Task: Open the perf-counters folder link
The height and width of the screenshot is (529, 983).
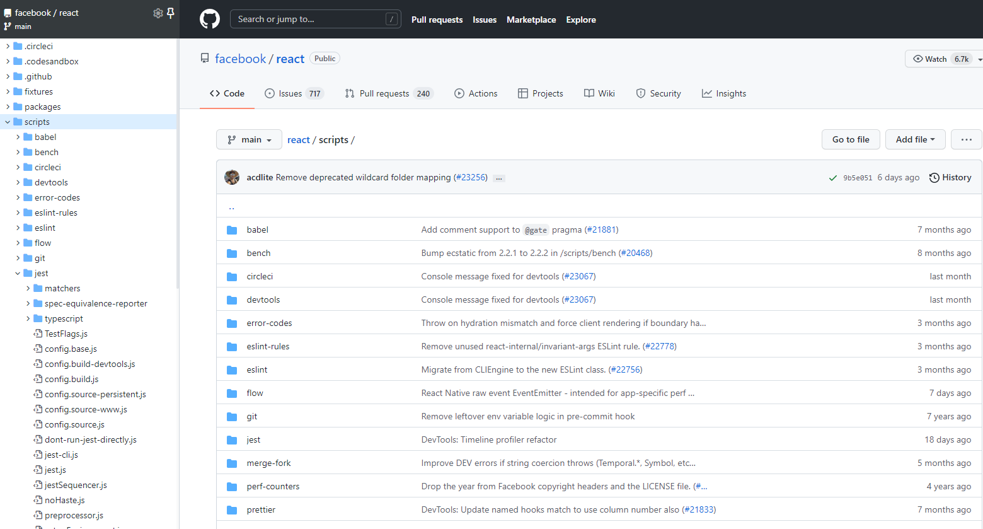Action: [x=273, y=486]
